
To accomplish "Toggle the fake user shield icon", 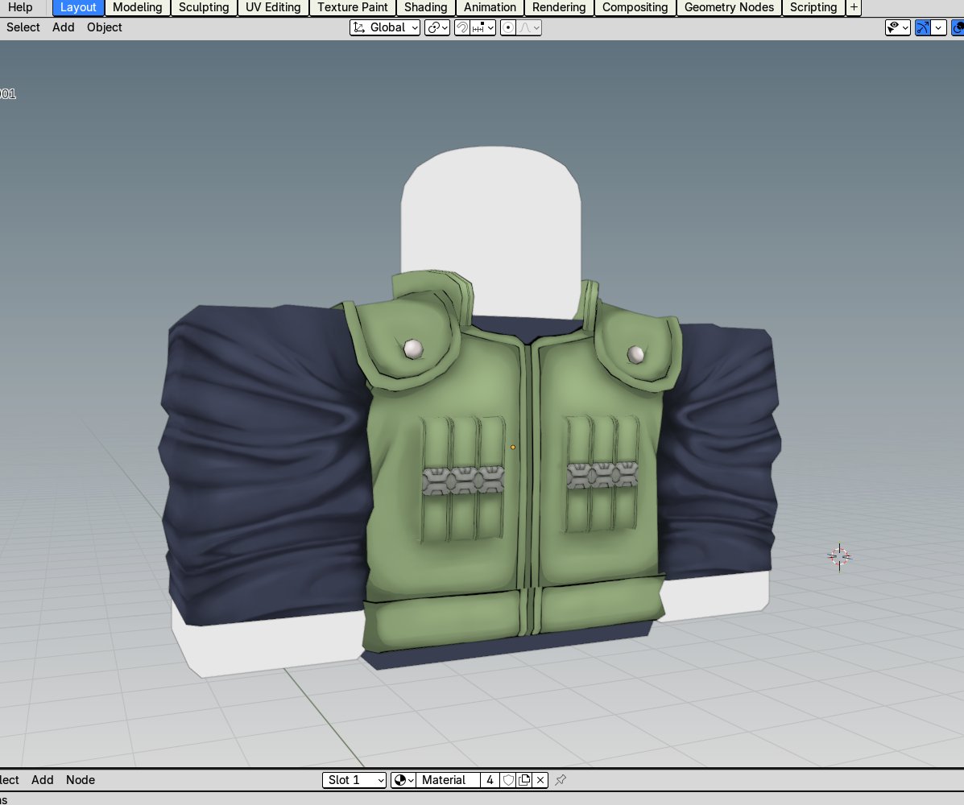I will pos(508,780).
